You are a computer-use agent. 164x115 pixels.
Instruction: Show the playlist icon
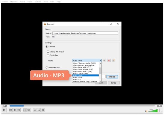click(35, 110)
